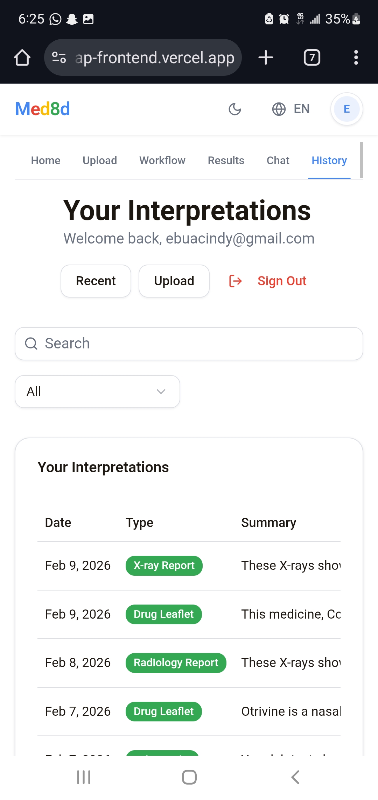Screen dimensions: 378x800
Task: Toggle dark mode moon icon
Action: (x=235, y=109)
